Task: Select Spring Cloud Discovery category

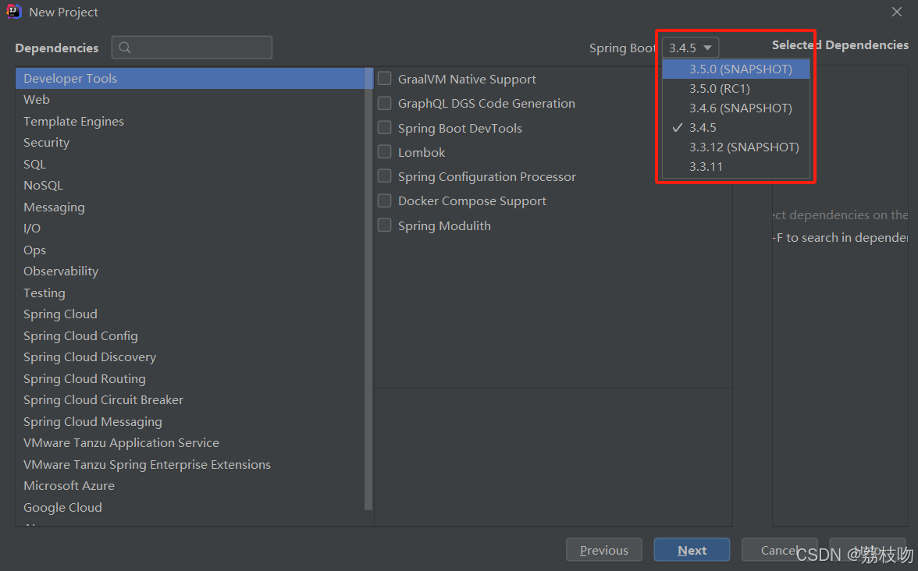Action: tap(190, 357)
